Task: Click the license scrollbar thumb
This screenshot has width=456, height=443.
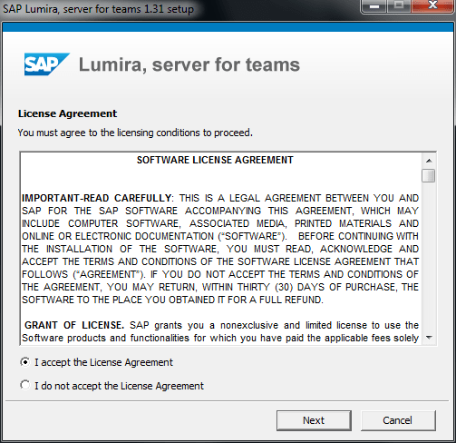Action: click(x=429, y=176)
